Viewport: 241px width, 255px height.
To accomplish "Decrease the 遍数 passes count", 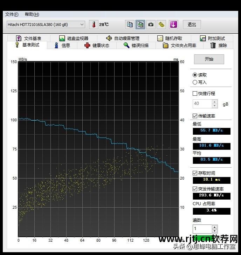I will pyautogui.click(x=214, y=231).
